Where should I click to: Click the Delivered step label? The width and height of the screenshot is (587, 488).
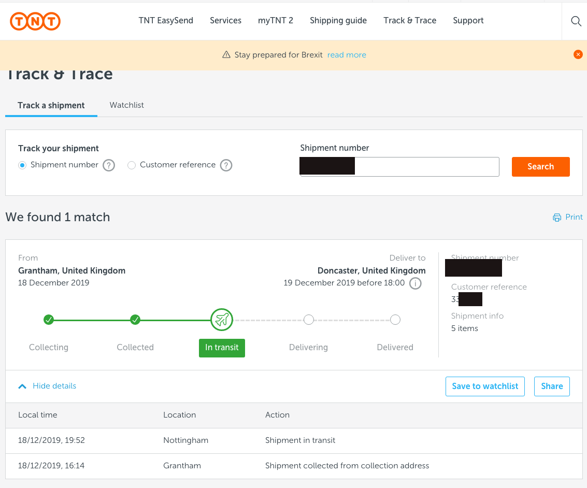pos(395,348)
